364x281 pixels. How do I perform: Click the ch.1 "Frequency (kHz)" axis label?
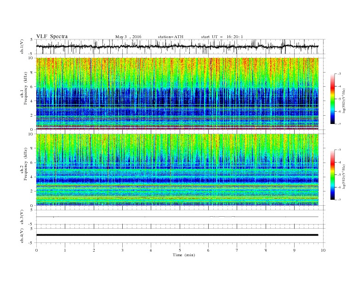(x=26, y=88)
